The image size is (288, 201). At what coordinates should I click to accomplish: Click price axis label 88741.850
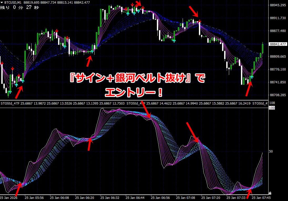[278, 82]
